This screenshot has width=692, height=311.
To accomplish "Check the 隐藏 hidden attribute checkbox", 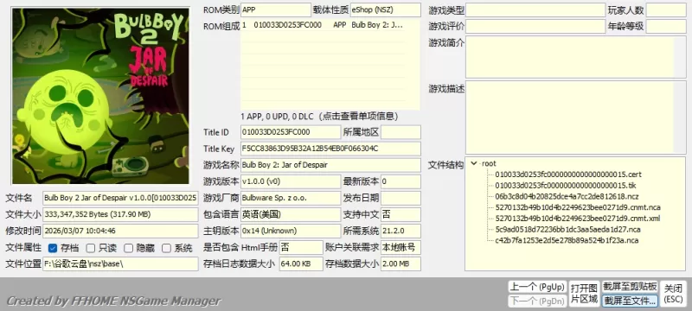I will (x=128, y=248).
